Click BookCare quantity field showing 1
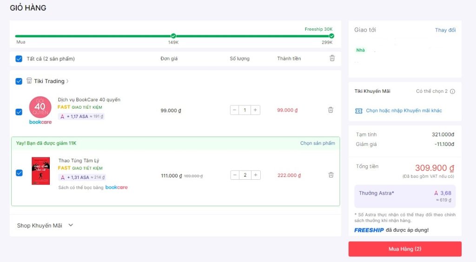The width and height of the screenshot is (476, 262). click(245, 110)
